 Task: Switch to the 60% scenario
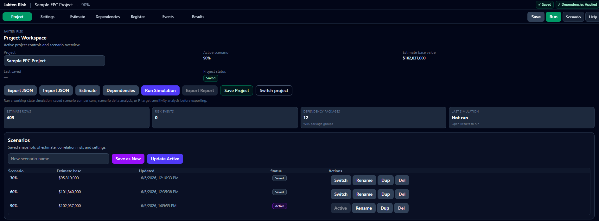click(x=341, y=194)
